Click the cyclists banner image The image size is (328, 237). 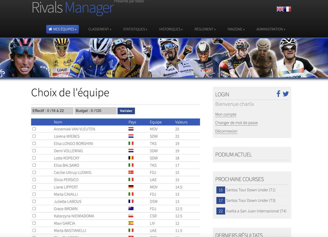tap(164, 58)
